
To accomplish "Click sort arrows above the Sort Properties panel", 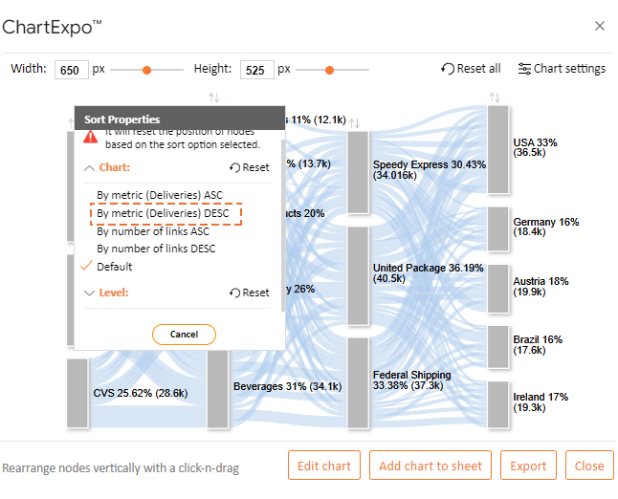I will [214, 97].
